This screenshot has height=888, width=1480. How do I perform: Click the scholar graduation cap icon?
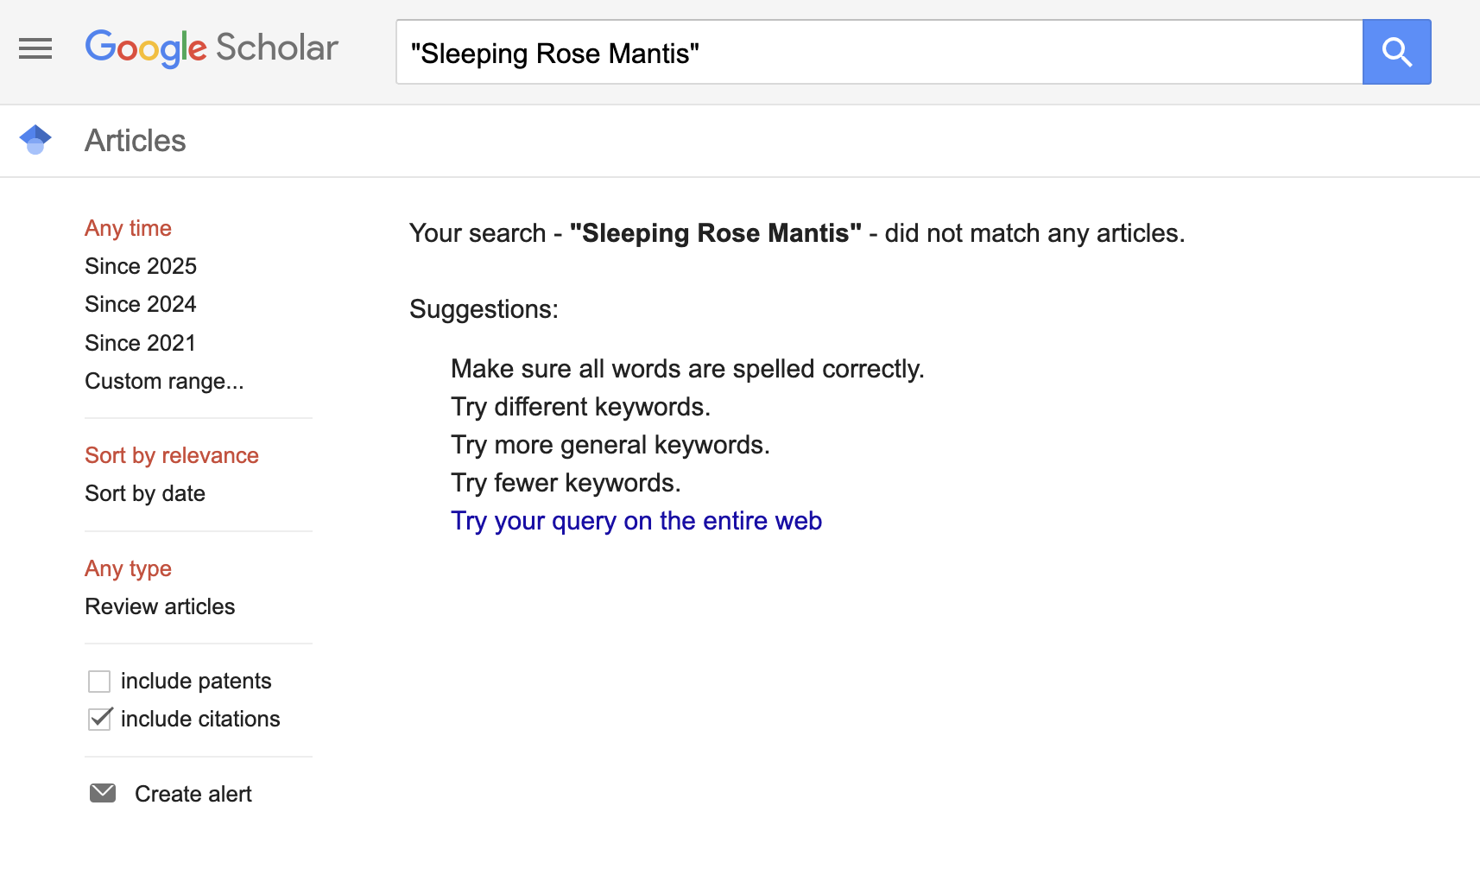coord(35,140)
